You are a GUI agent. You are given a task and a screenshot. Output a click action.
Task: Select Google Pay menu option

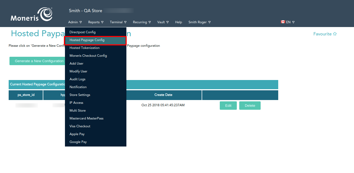tap(78, 142)
